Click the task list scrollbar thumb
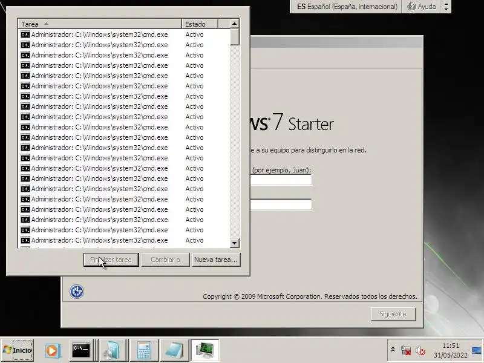484x363 pixels. tap(235, 37)
